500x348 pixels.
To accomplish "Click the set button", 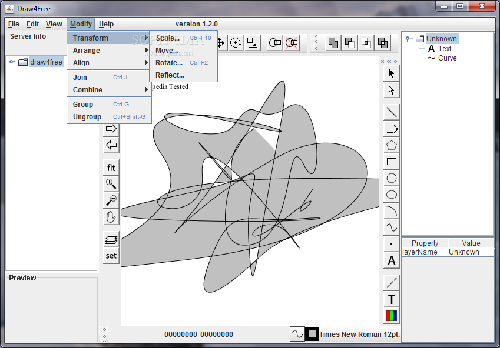I will [x=111, y=256].
